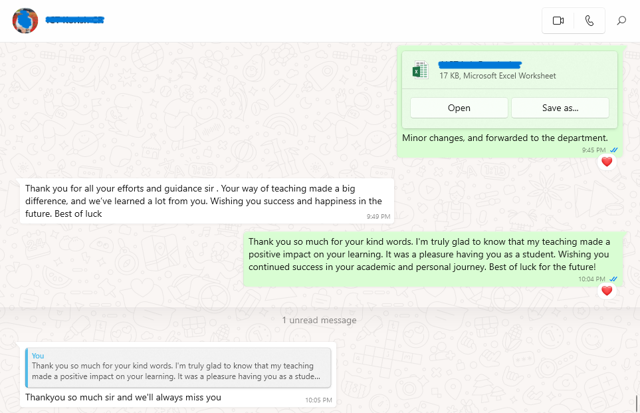Choose Save as for the Excel attachment

pos(560,108)
